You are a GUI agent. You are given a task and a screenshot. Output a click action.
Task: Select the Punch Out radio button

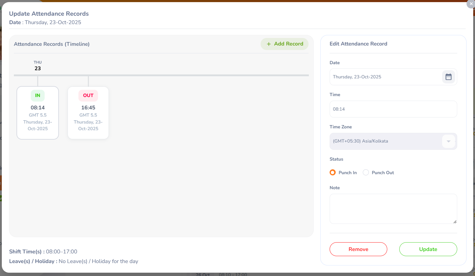tap(366, 172)
